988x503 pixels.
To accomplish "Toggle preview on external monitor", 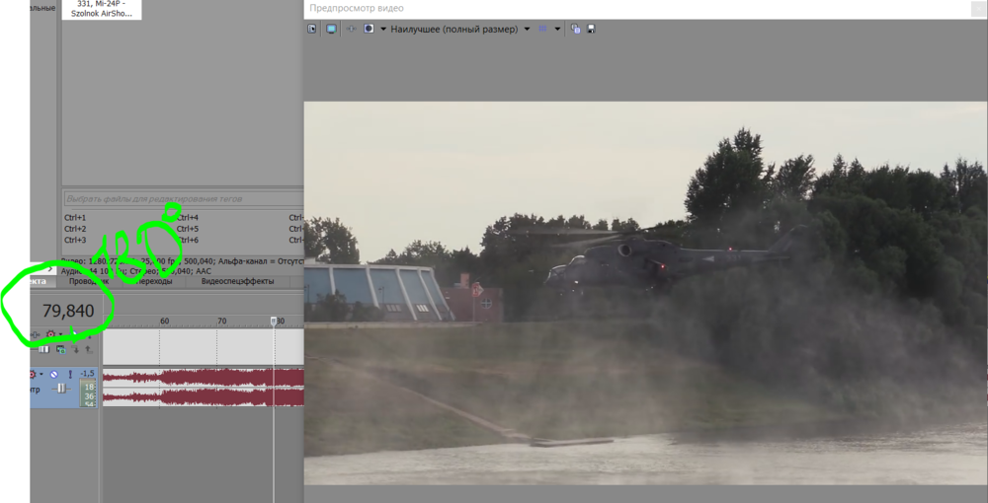I will click(x=331, y=29).
